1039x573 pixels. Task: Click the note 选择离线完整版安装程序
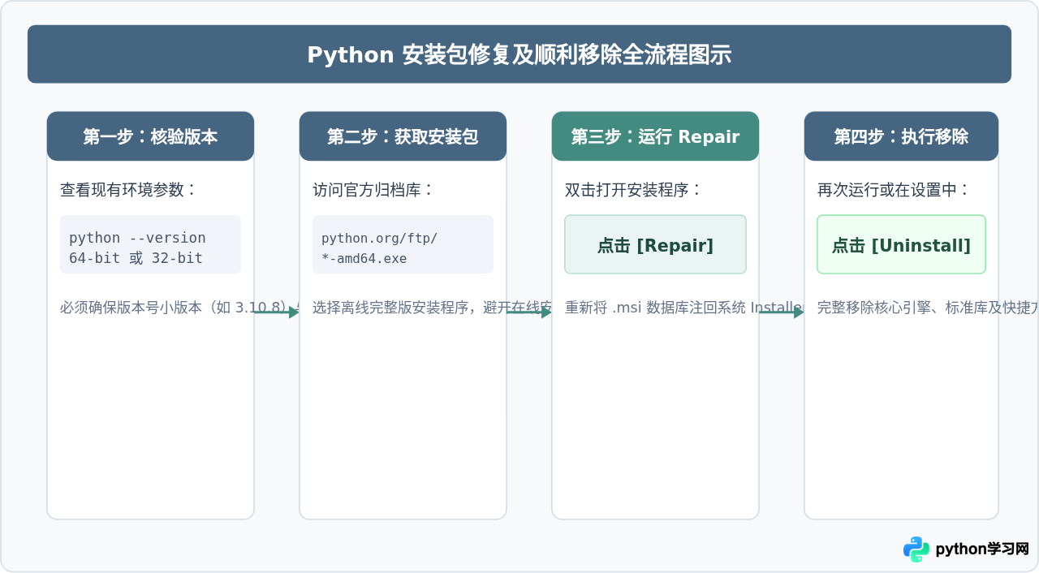pyautogui.click(x=391, y=308)
